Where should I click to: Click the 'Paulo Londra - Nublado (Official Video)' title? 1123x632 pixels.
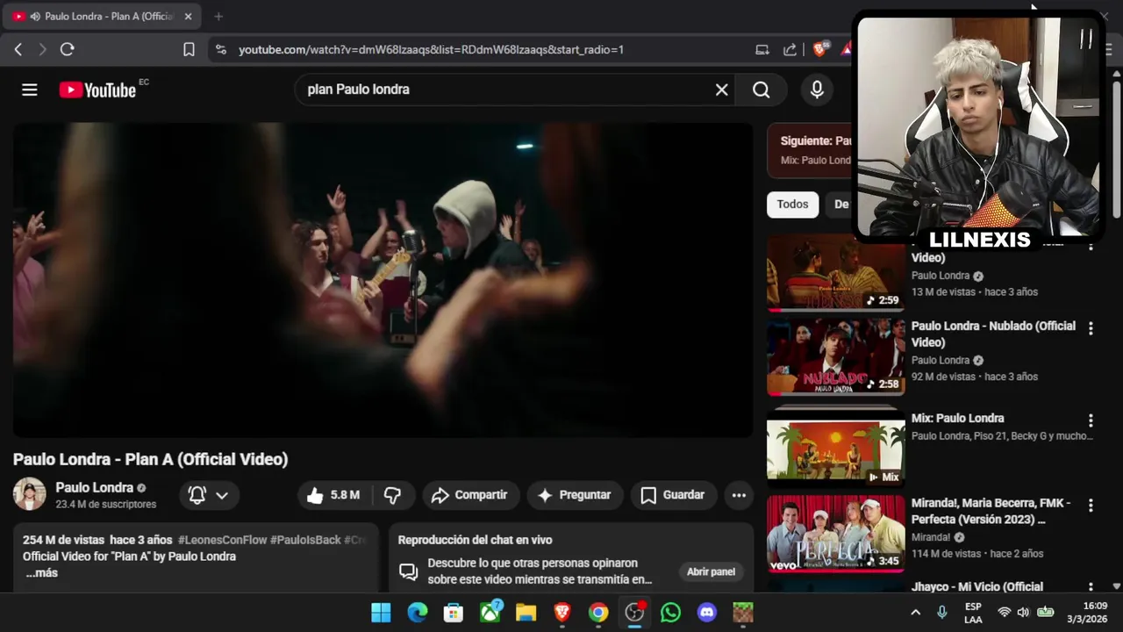click(993, 334)
